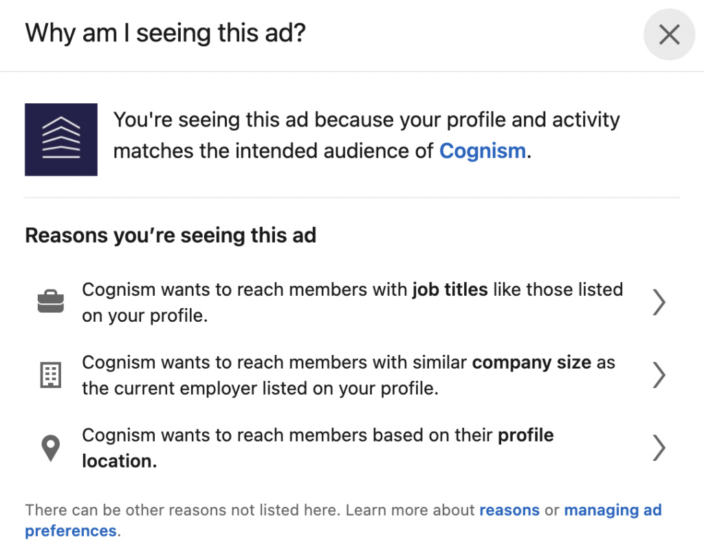Click the company size reason row
Screen dimensions: 704x557
[344, 375]
